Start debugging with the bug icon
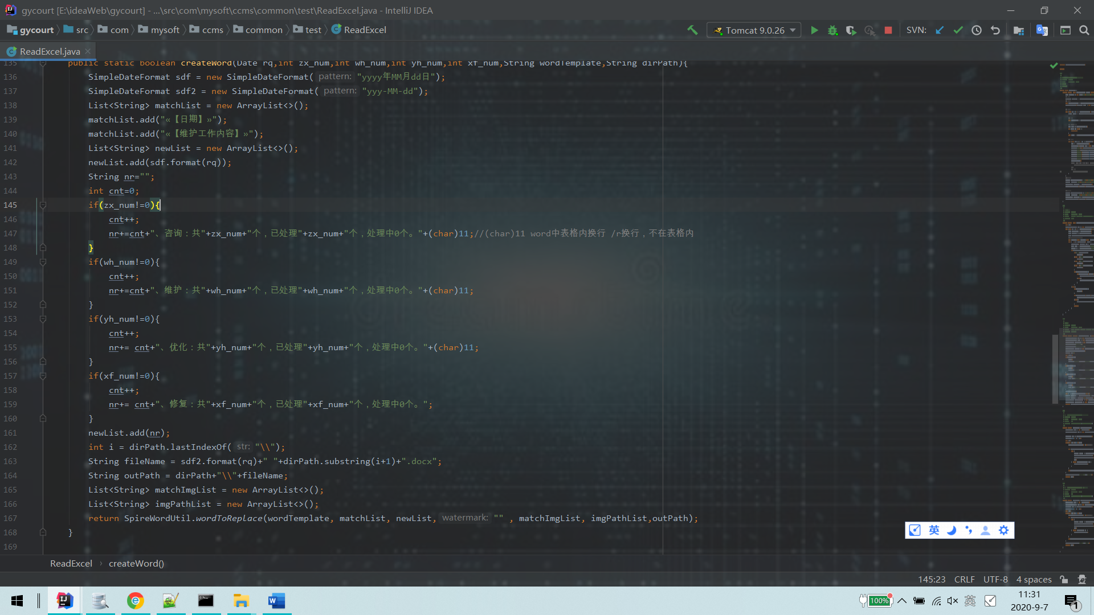 point(832,30)
